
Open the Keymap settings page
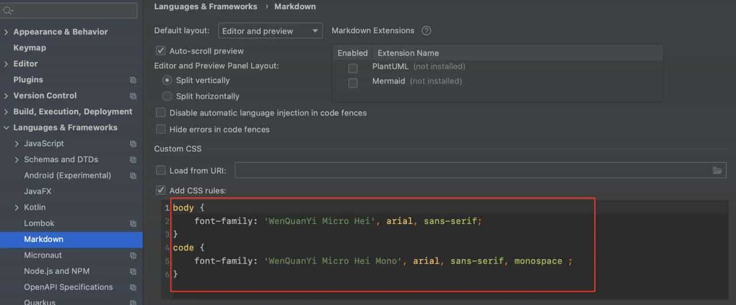[x=29, y=48]
